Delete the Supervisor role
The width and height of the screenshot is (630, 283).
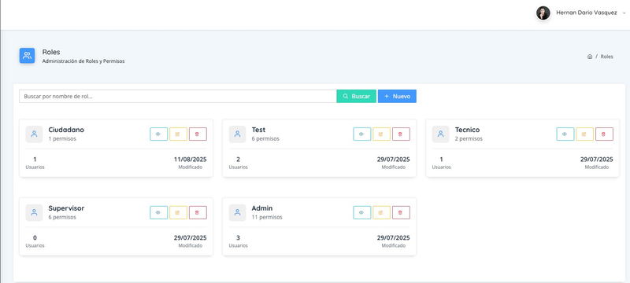tap(198, 213)
